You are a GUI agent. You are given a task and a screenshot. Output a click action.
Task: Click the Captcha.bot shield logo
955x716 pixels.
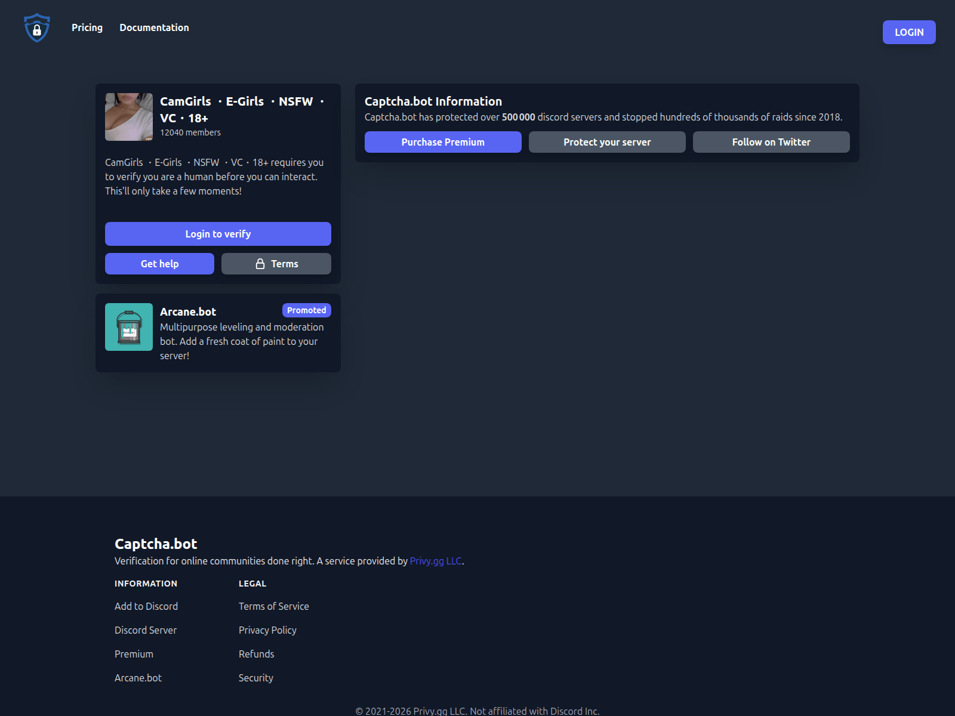pyautogui.click(x=37, y=28)
